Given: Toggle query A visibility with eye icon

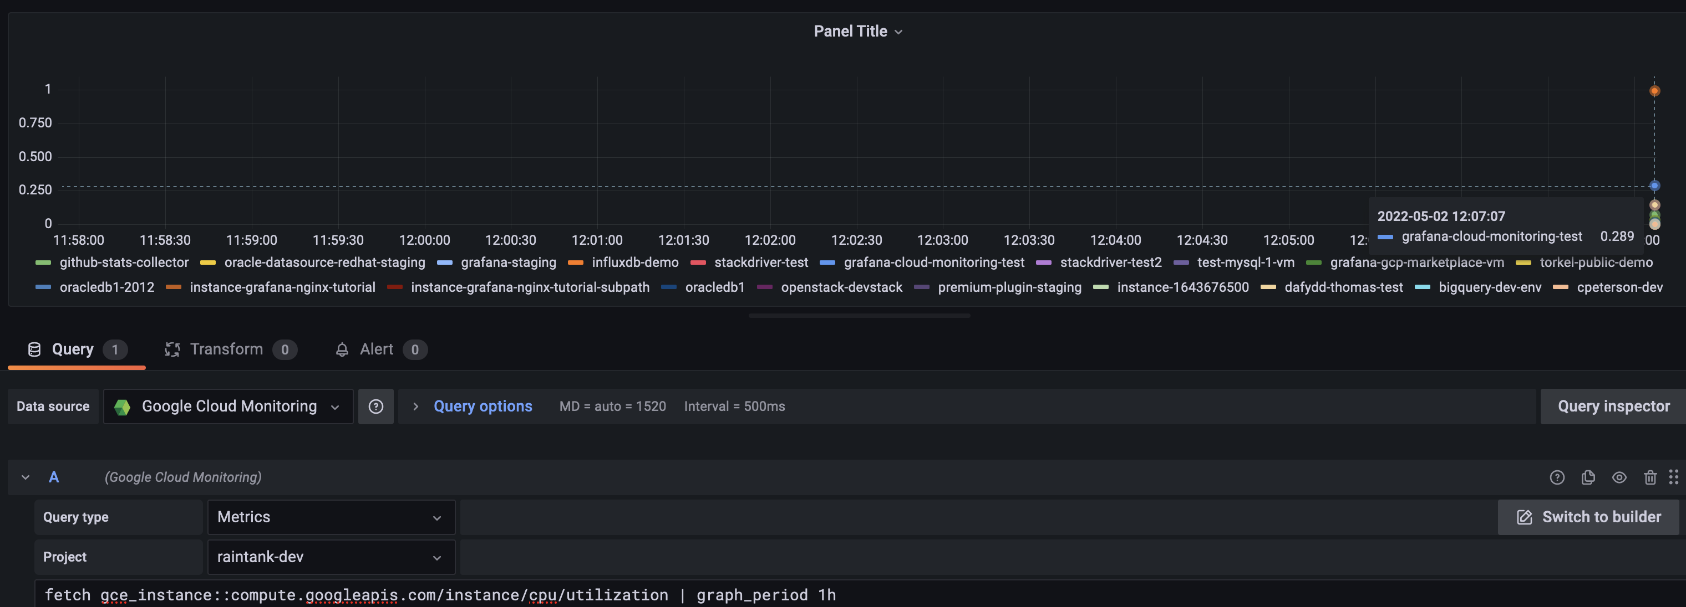Looking at the screenshot, I should tap(1619, 477).
